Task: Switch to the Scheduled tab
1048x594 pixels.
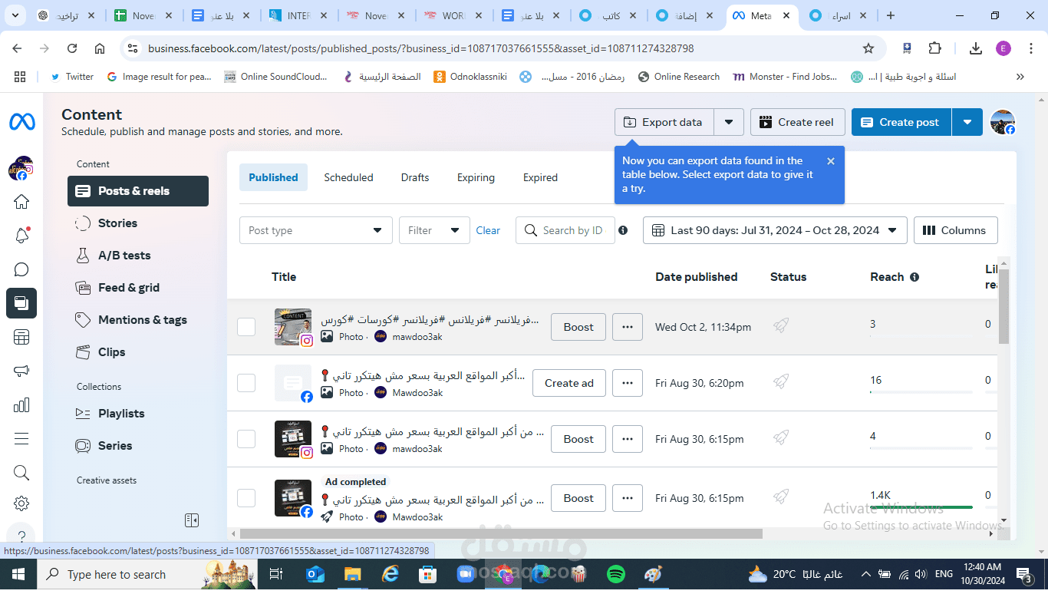Action: tap(348, 177)
